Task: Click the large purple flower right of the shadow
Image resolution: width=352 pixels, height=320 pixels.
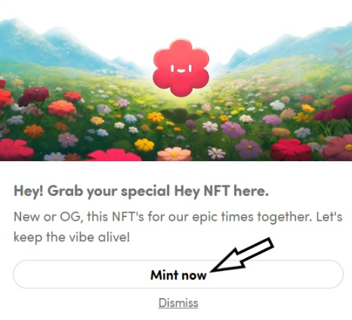Action: pos(233,129)
